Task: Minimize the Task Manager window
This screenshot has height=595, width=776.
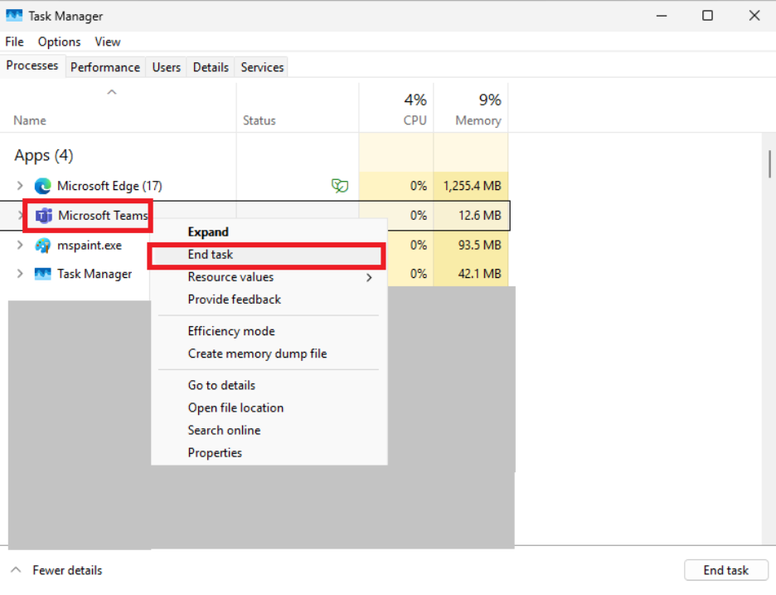Action: (x=662, y=16)
